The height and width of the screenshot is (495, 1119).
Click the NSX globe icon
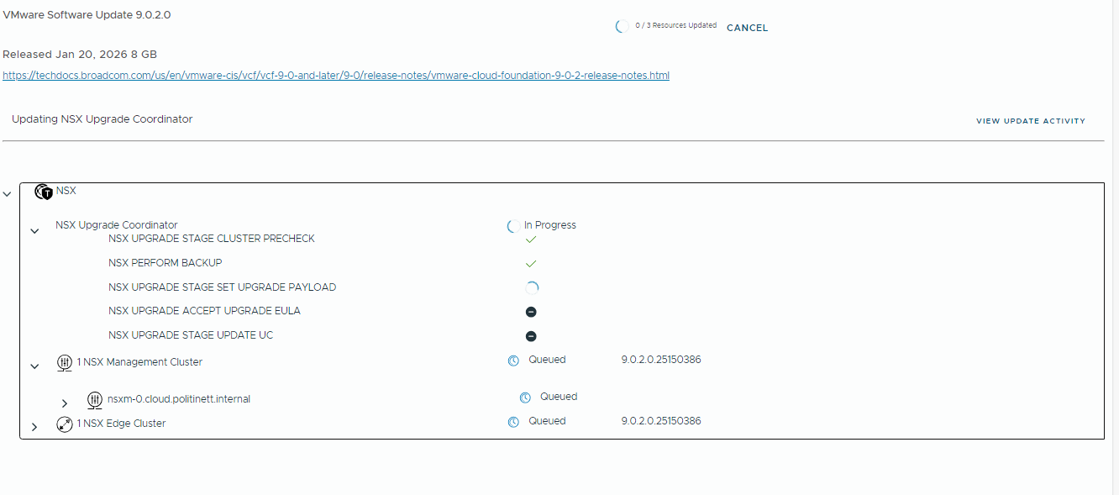pyautogui.click(x=44, y=192)
